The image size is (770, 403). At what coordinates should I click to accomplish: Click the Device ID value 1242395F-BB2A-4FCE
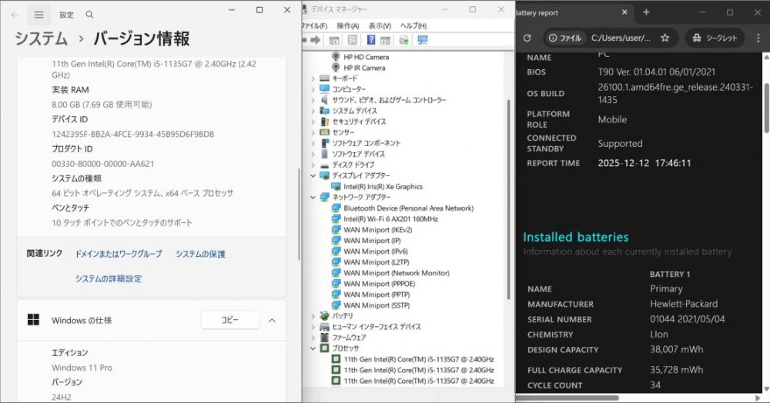(132, 134)
